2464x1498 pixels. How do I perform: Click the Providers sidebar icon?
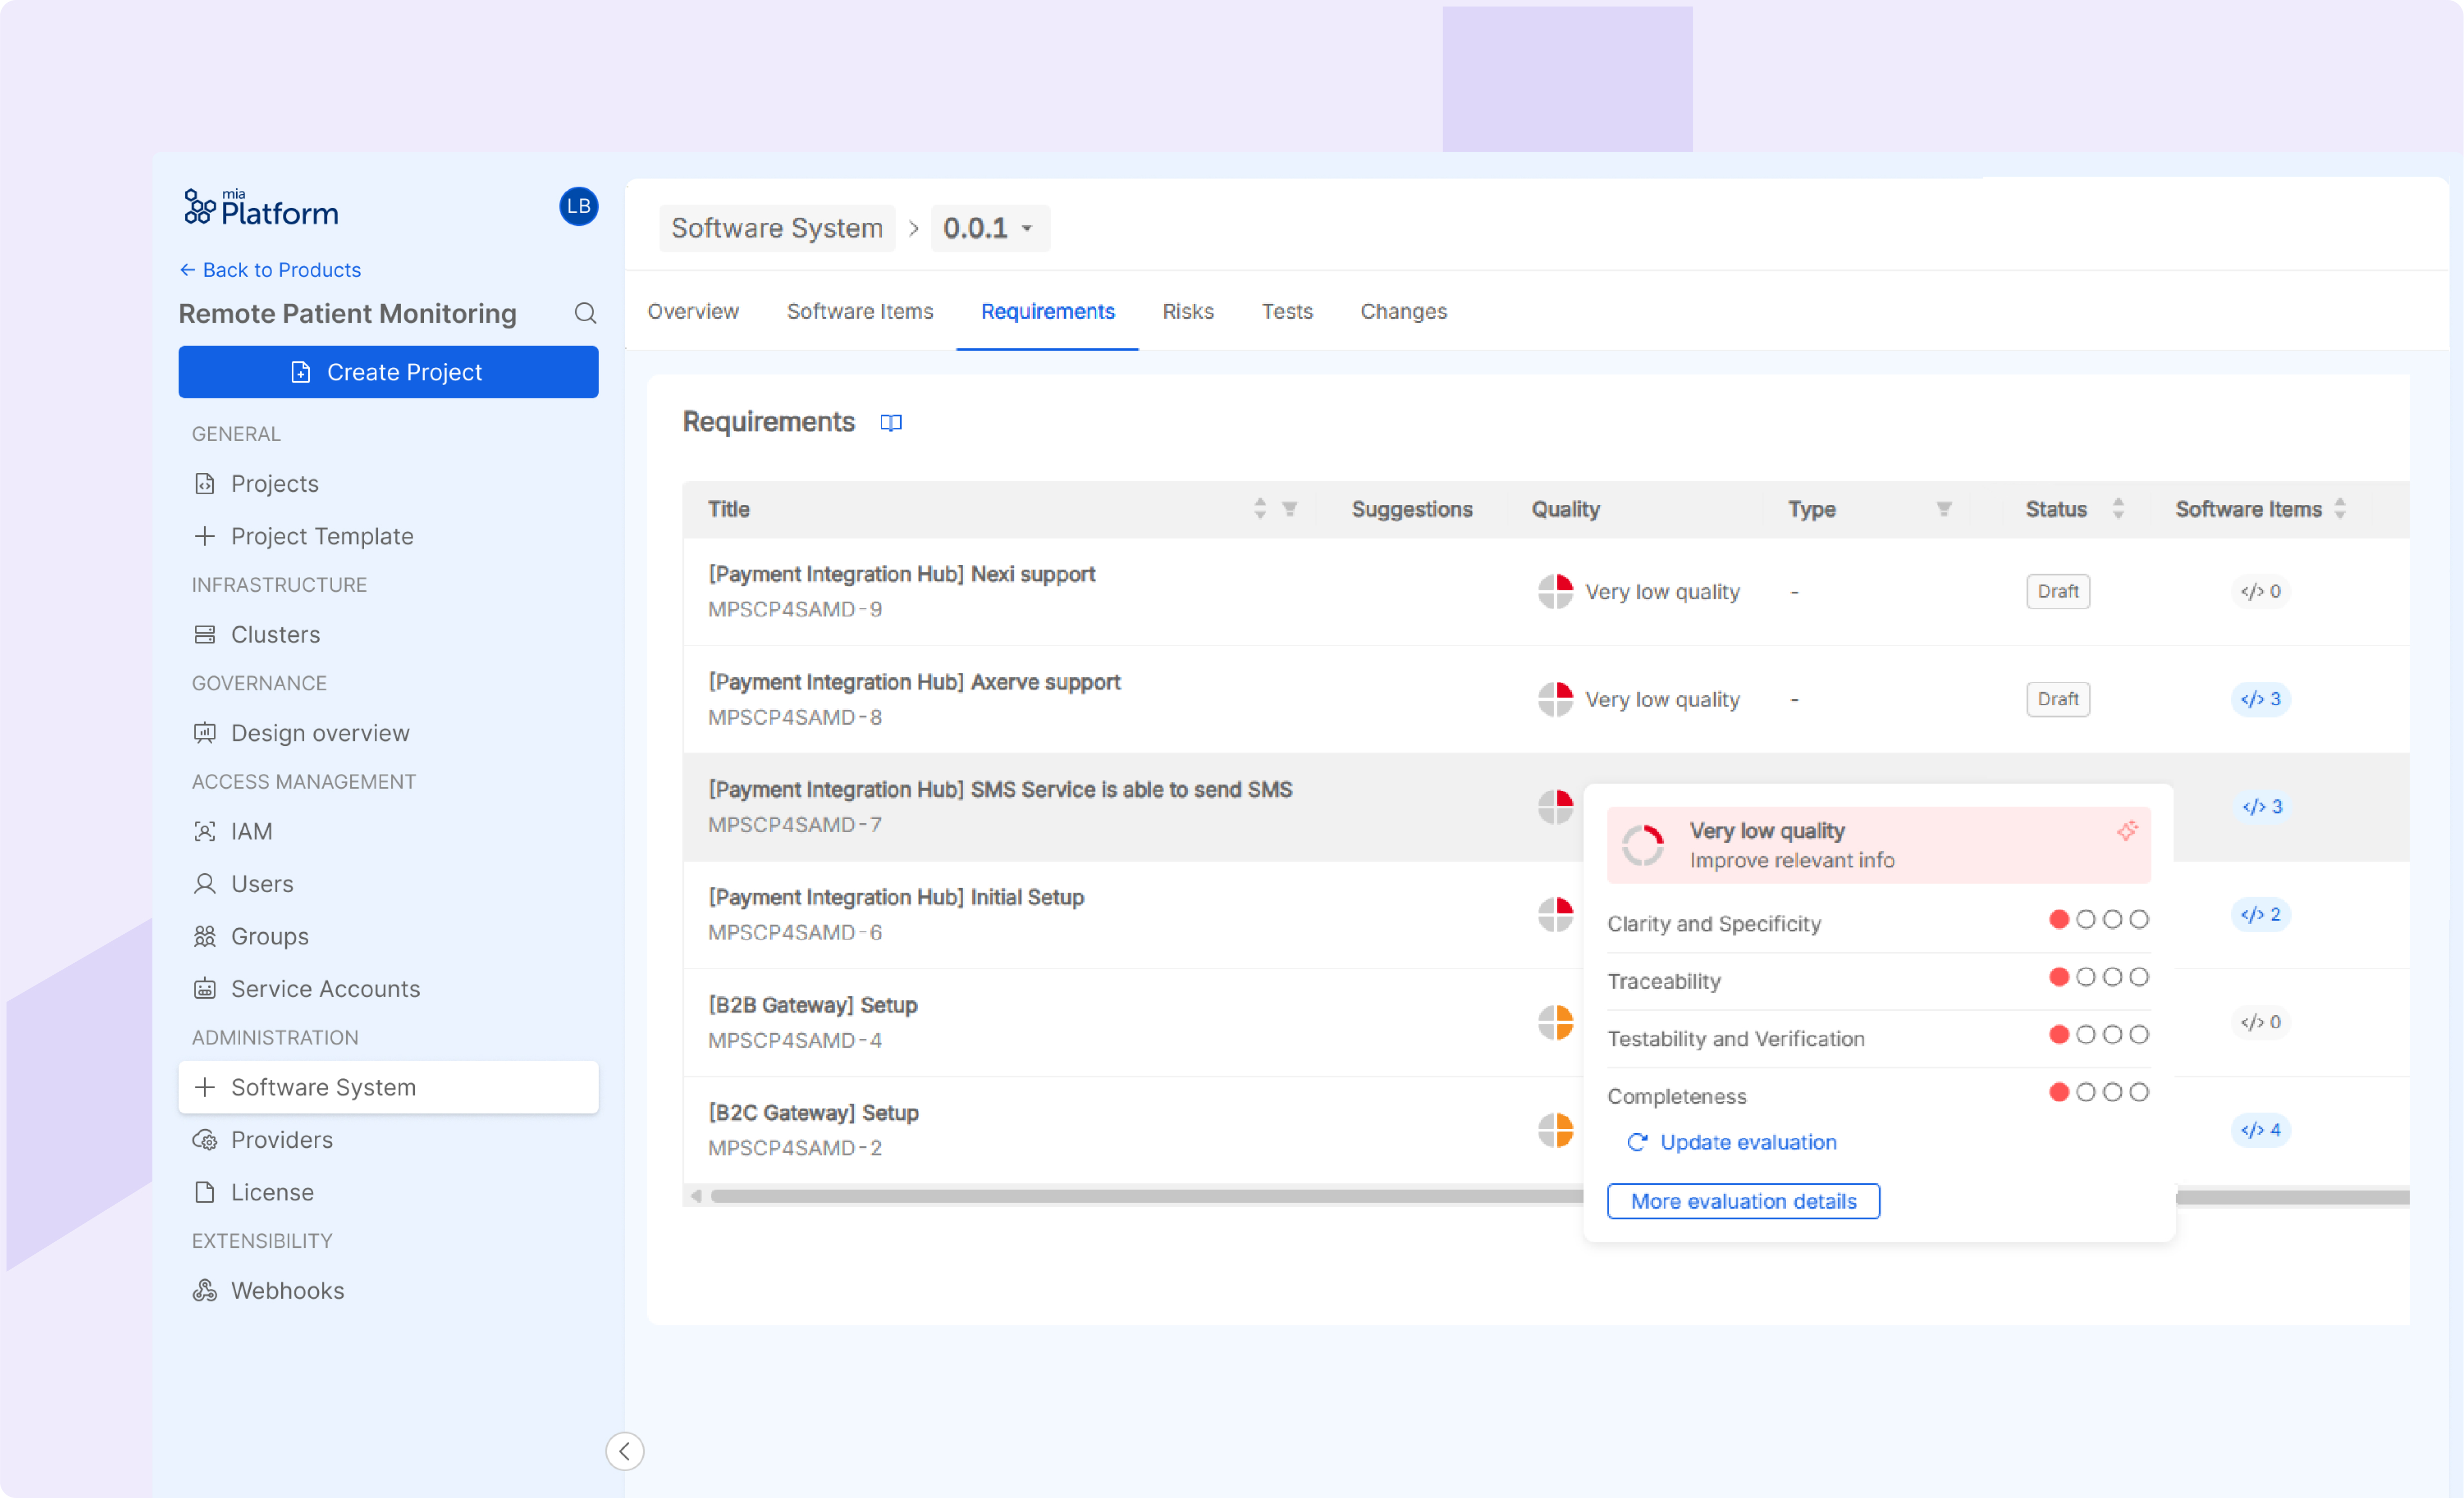click(x=205, y=1140)
